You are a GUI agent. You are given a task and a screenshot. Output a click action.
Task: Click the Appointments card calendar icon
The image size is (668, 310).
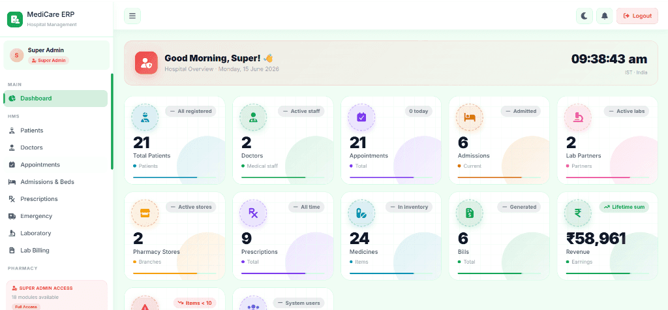[x=361, y=117]
